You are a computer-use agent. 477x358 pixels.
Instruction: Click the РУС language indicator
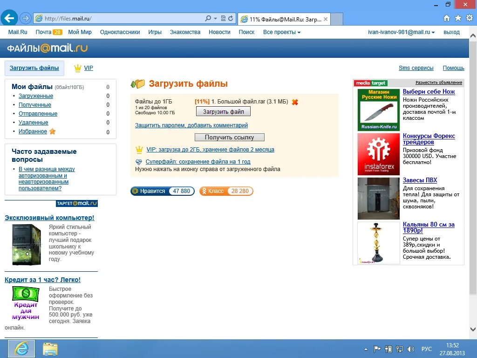[x=427, y=349]
